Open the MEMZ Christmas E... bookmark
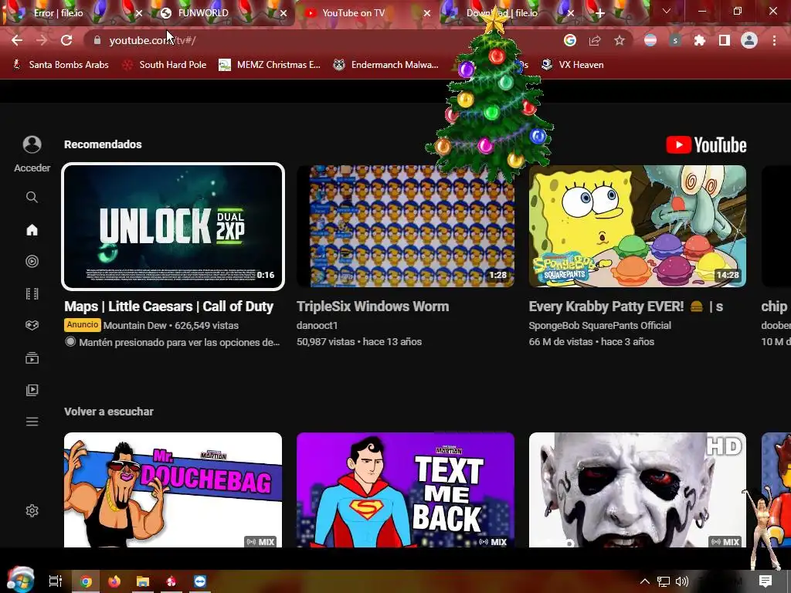This screenshot has width=791, height=593. [270, 65]
